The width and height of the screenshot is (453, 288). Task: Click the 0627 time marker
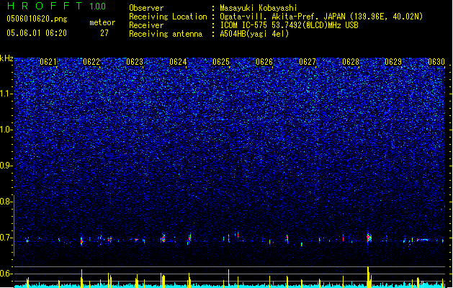point(308,62)
